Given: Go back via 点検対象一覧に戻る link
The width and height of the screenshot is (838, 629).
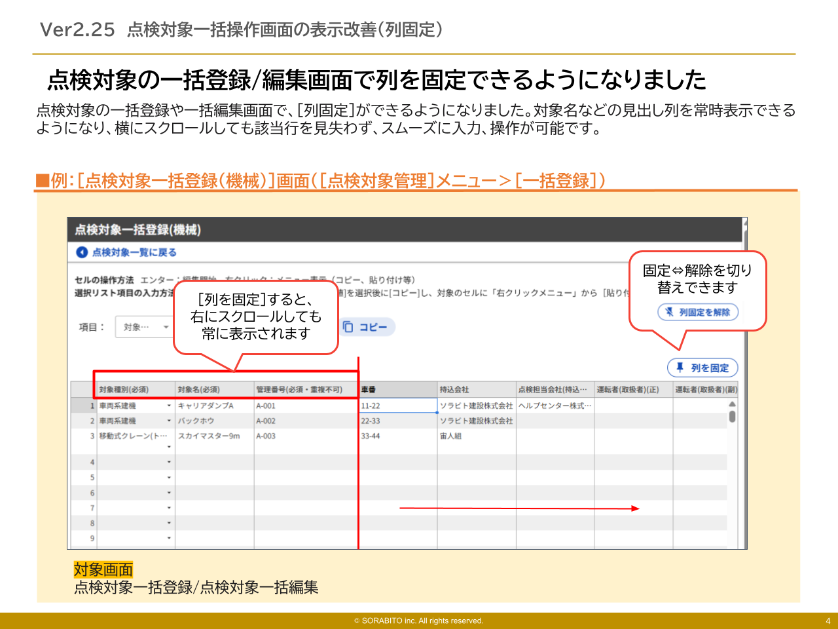Looking at the screenshot, I should click(x=134, y=252).
